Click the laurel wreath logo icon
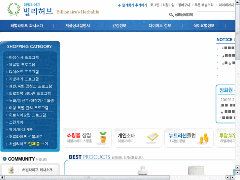Image resolution: width=240 pixels, height=180 pixels. 14,10
